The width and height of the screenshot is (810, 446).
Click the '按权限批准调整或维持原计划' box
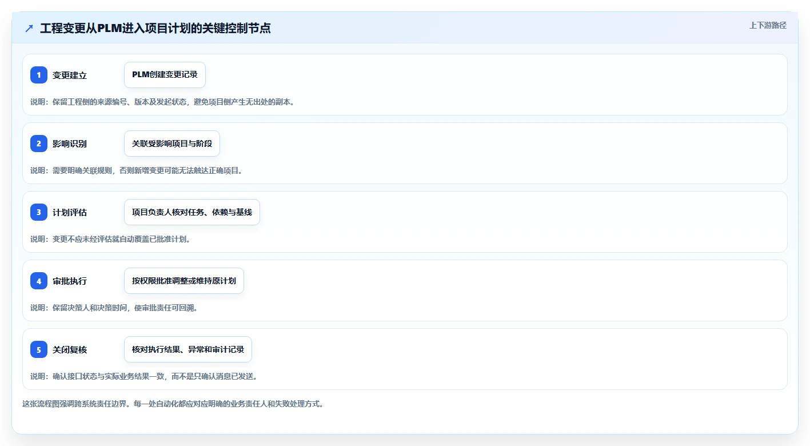(x=184, y=281)
